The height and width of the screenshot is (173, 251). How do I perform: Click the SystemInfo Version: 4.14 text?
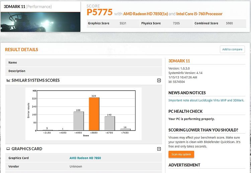[185, 73]
